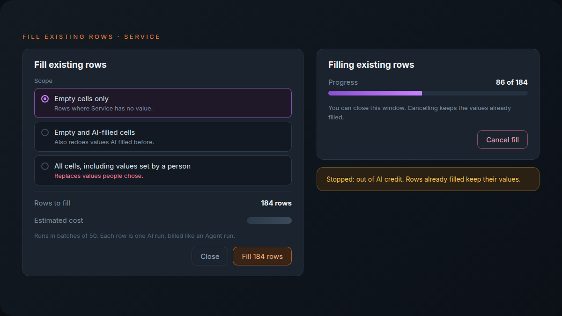Close the Fill existing rows dialog

pyautogui.click(x=210, y=256)
